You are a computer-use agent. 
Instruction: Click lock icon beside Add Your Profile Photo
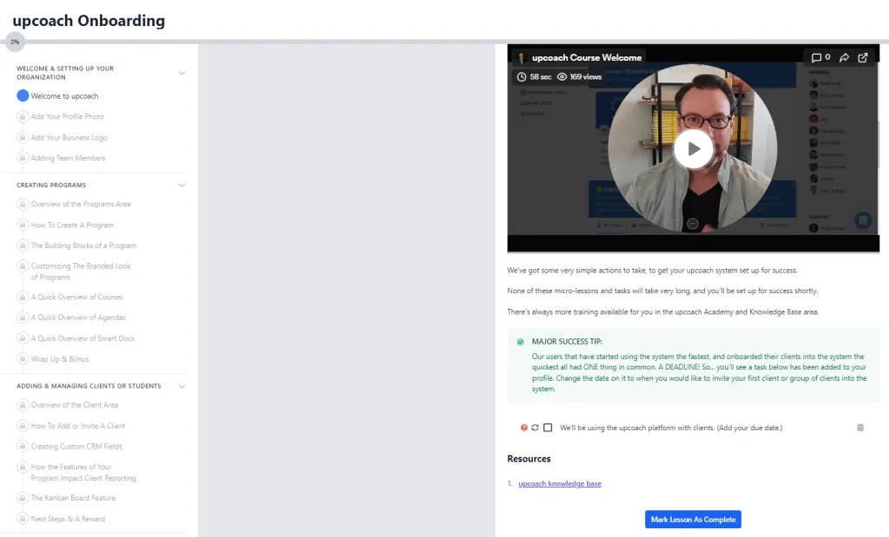23,116
